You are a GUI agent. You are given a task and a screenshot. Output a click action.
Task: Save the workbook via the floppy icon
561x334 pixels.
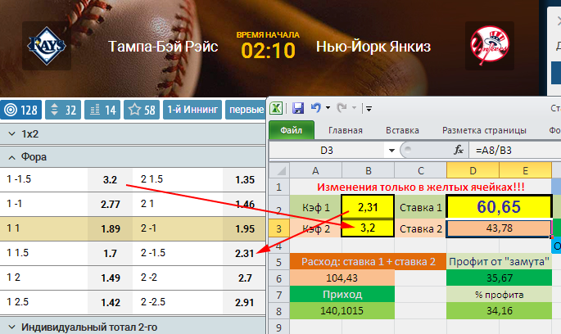297,107
